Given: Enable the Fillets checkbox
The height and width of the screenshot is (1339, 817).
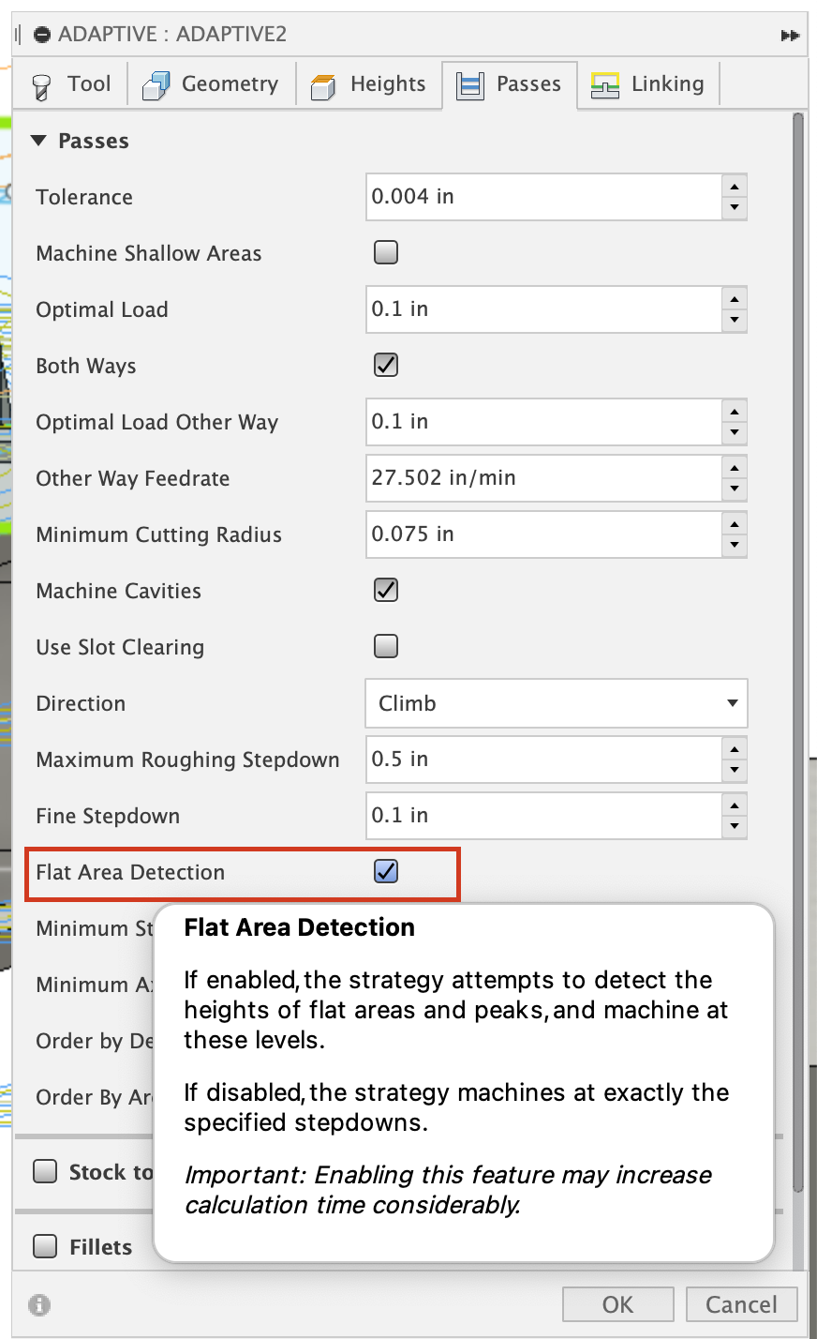Looking at the screenshot, I should click(x=44, y=1246).
